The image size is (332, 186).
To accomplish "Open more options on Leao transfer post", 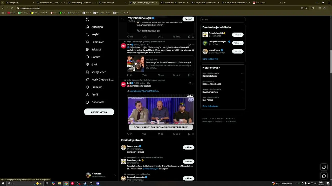I will [x=193, y=45].
